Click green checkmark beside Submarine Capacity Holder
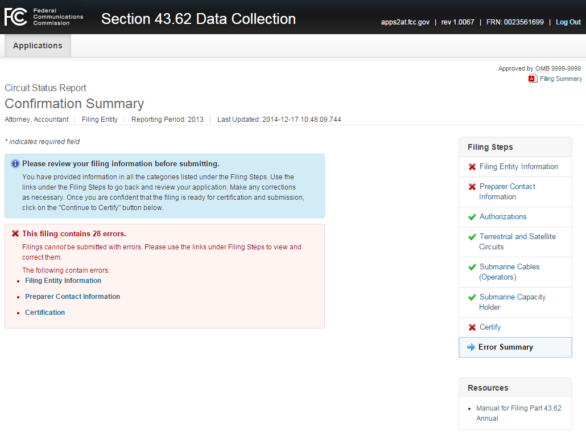586x443 pixels. pos(472,297)
